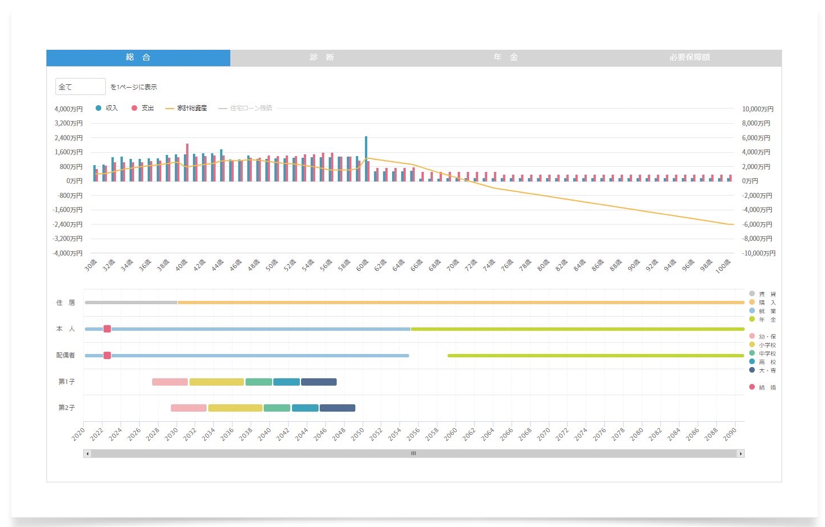Hide the 支出 legend series
The height and width of the screenshot is (527, 825).
point(143,108)
